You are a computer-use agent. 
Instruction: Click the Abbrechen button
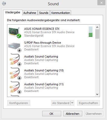73,114
